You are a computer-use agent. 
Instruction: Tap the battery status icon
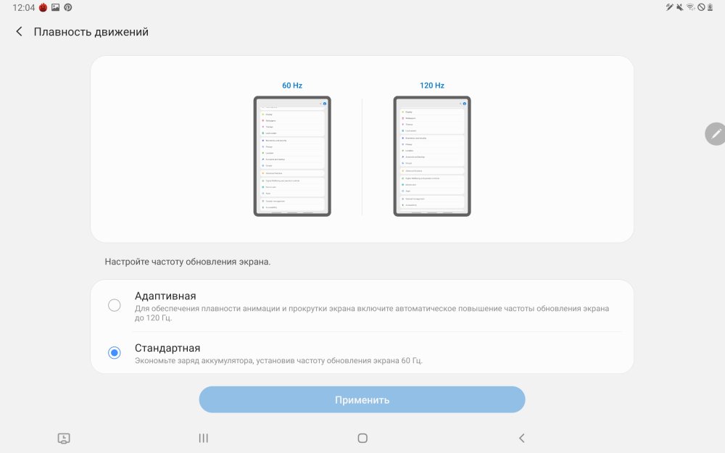click(711, 7)
